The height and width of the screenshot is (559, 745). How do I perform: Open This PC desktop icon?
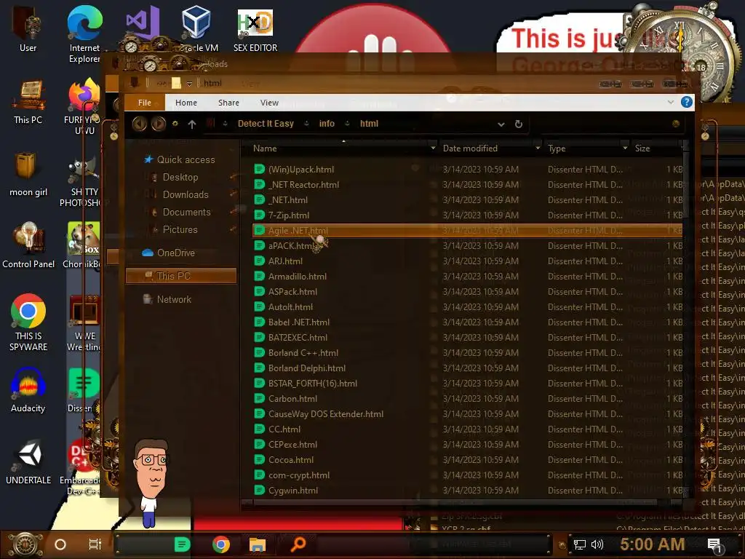28,102
